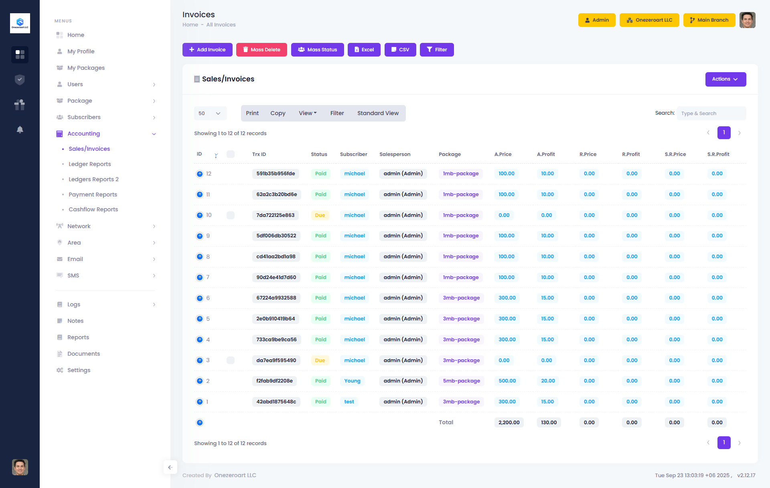Image resolution: width=770 pixels, height=488 pixels.
Task: Go to the Cashflow Reports submenu item
Action: pos(93,209)
